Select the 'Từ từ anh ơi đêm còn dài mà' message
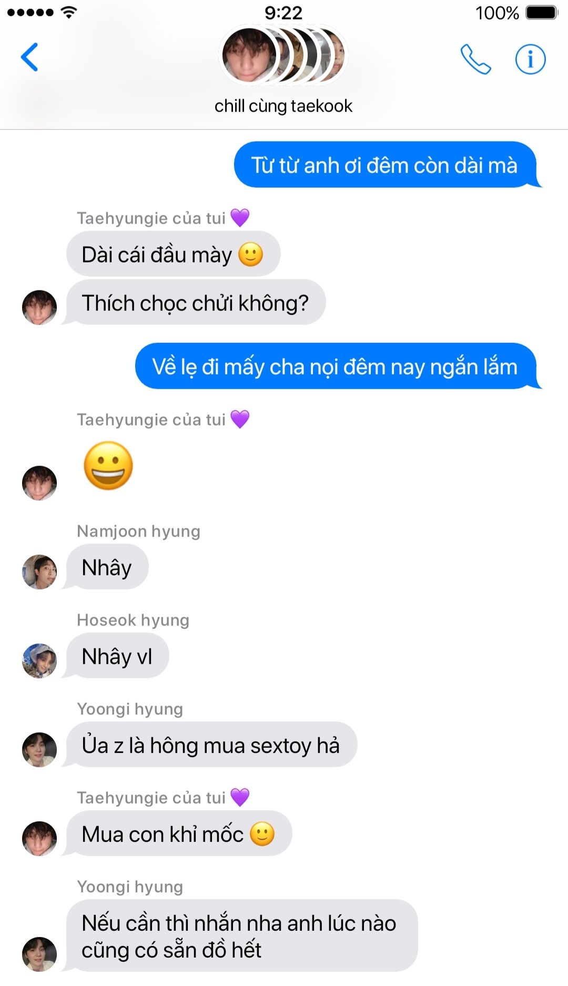568x986 pixels. 388,165
